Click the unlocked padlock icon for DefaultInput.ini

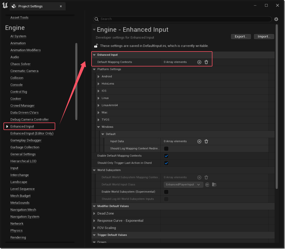tap(96, 46)
